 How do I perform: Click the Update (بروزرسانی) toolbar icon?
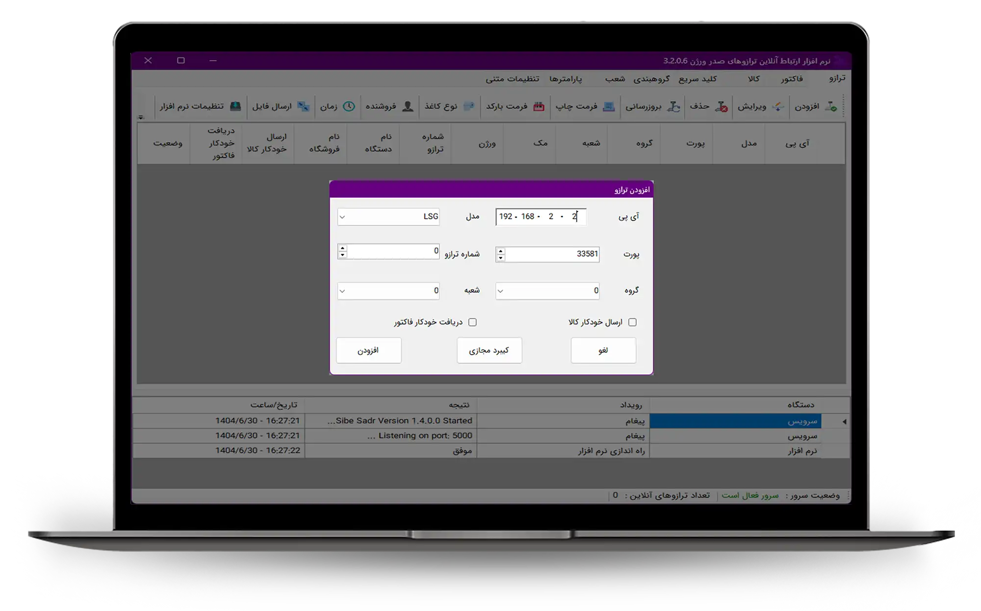coord(674,106)
